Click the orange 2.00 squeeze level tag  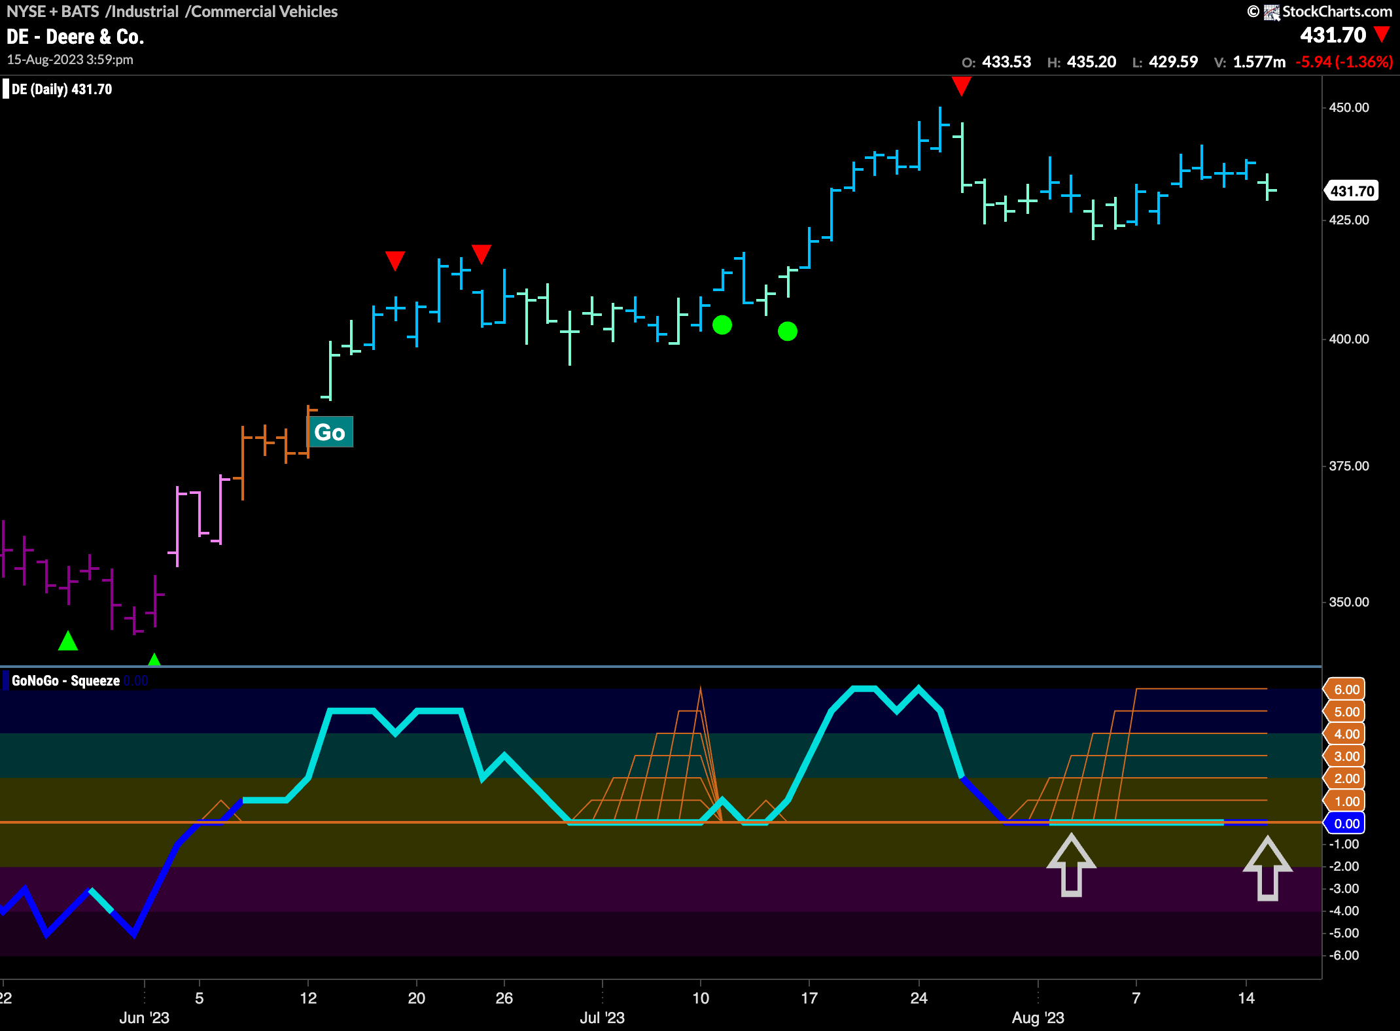tap(1344, 778)
